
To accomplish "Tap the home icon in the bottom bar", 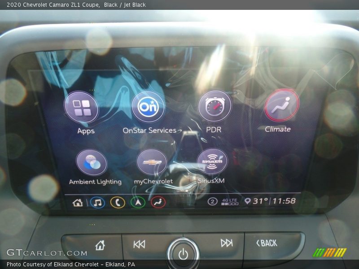I will pyautogui.click(x=77, y=203).
